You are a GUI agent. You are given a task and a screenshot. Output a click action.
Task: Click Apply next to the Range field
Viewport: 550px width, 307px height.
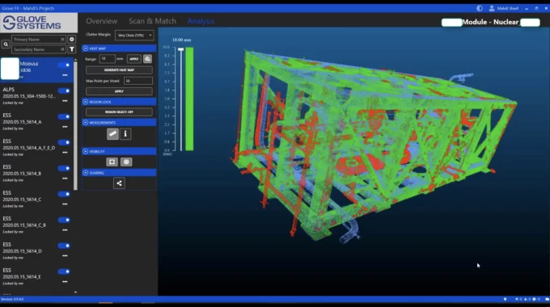click(134, 59)
